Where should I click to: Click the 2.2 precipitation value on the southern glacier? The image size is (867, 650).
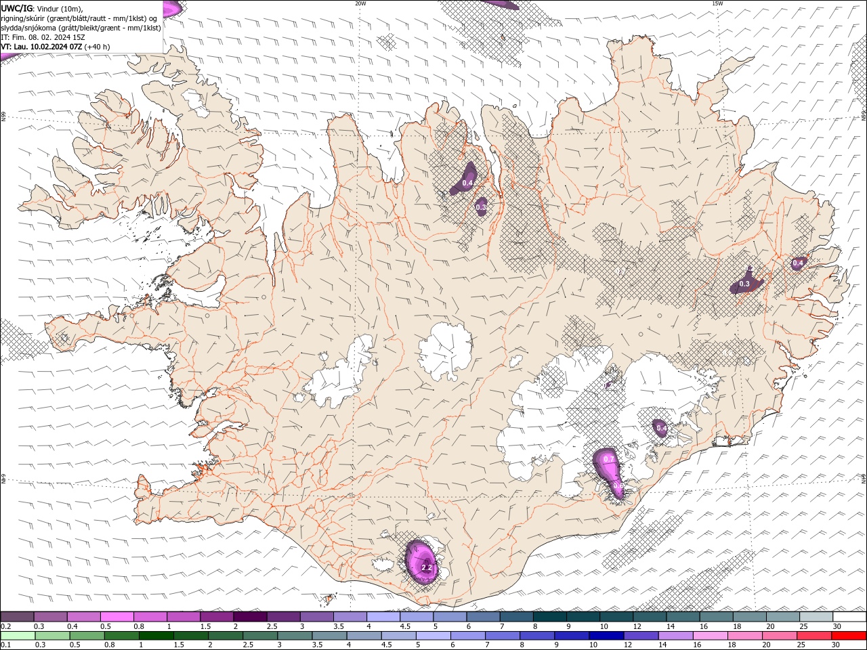tap(427, 567)
